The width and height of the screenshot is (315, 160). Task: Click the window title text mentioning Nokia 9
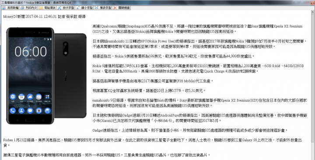(x=36, y=3)
